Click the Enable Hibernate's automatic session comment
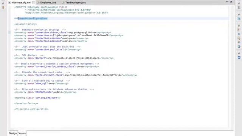Screen dimensions: 242x136 pyautogui.click(x=57, y=64)
